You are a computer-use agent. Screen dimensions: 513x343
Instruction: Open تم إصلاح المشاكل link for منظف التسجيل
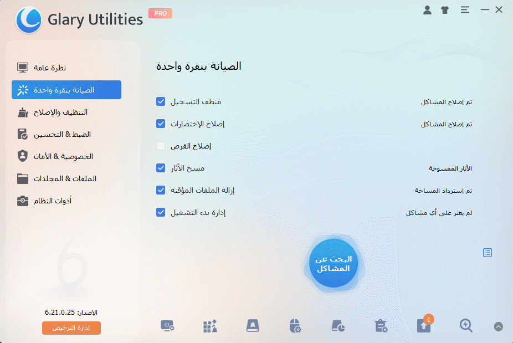(x=447, y=102)
